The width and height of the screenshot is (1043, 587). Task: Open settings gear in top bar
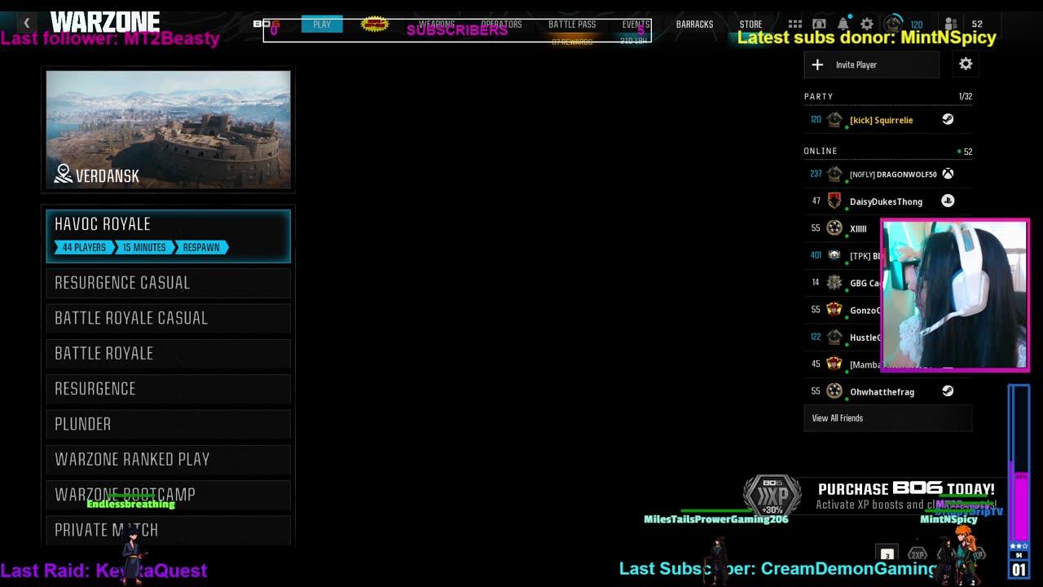tap(867, 24)
